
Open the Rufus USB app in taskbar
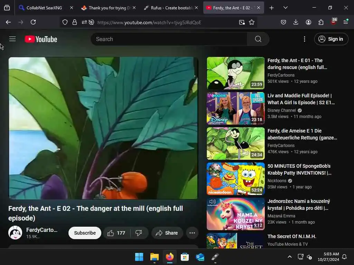[215, 257]
